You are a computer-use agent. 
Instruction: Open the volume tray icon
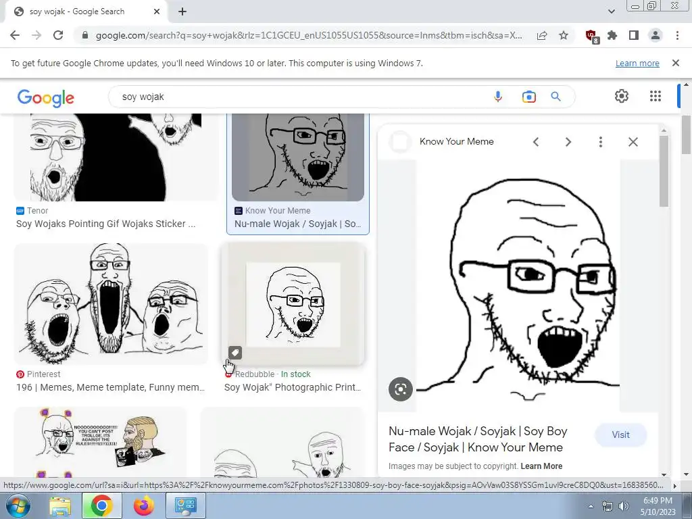pyautogui.click(x=623, y=506)
